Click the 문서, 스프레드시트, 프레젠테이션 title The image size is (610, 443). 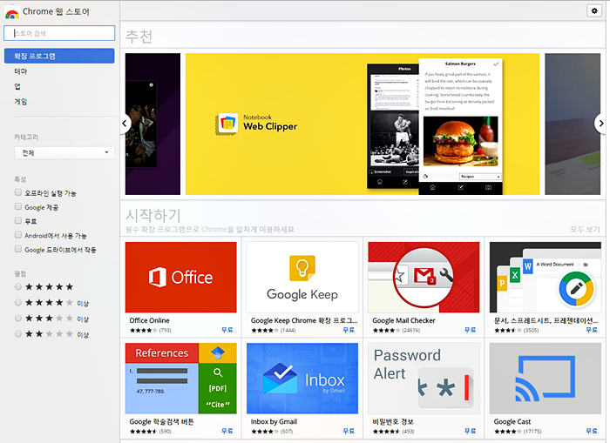point(546,320)
